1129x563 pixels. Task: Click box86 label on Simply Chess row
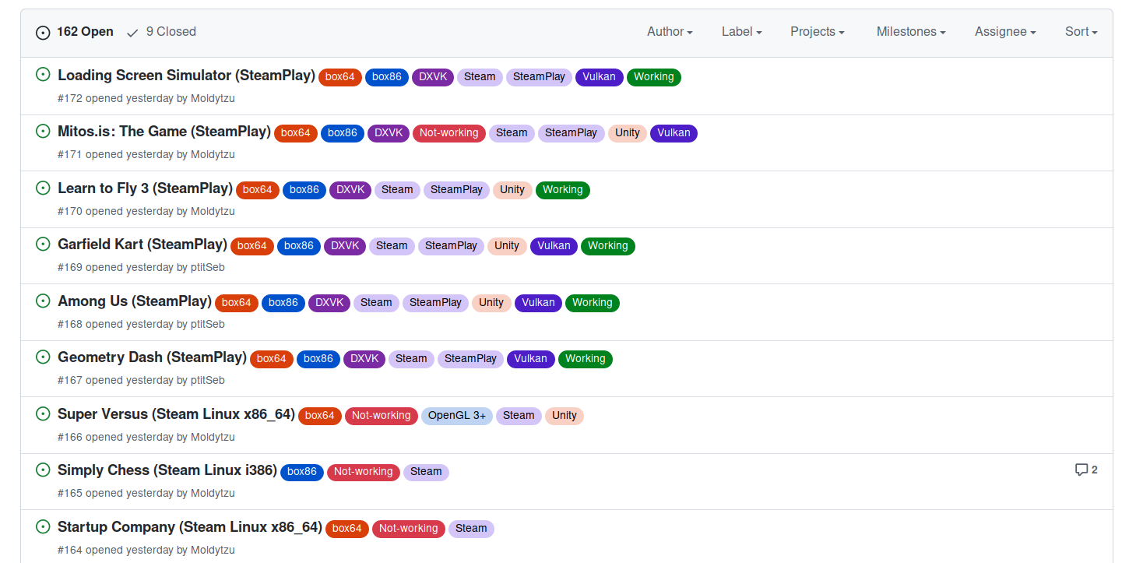[x=302, y=472]
